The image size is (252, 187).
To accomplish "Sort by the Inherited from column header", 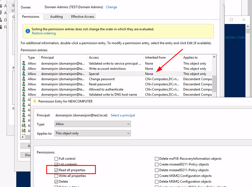I will [155, 58].
